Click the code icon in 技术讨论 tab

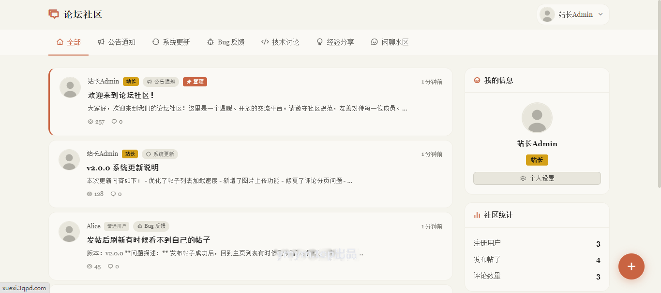265,42
